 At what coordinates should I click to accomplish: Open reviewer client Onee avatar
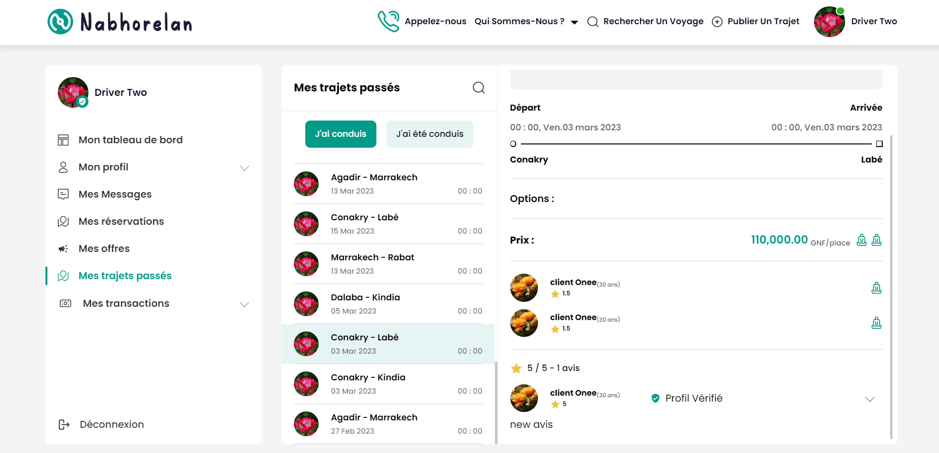pyautogui.click(x=524, y=398)
